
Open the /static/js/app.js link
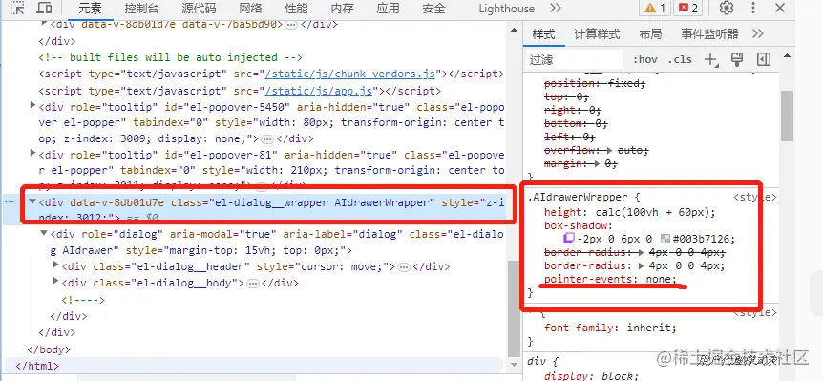(319, 91)
